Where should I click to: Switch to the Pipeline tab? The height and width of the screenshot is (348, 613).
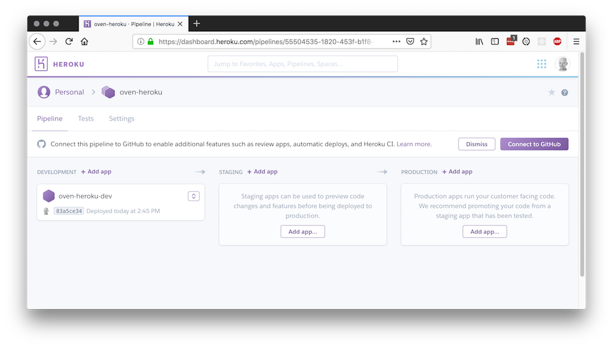tap(50, 118)
